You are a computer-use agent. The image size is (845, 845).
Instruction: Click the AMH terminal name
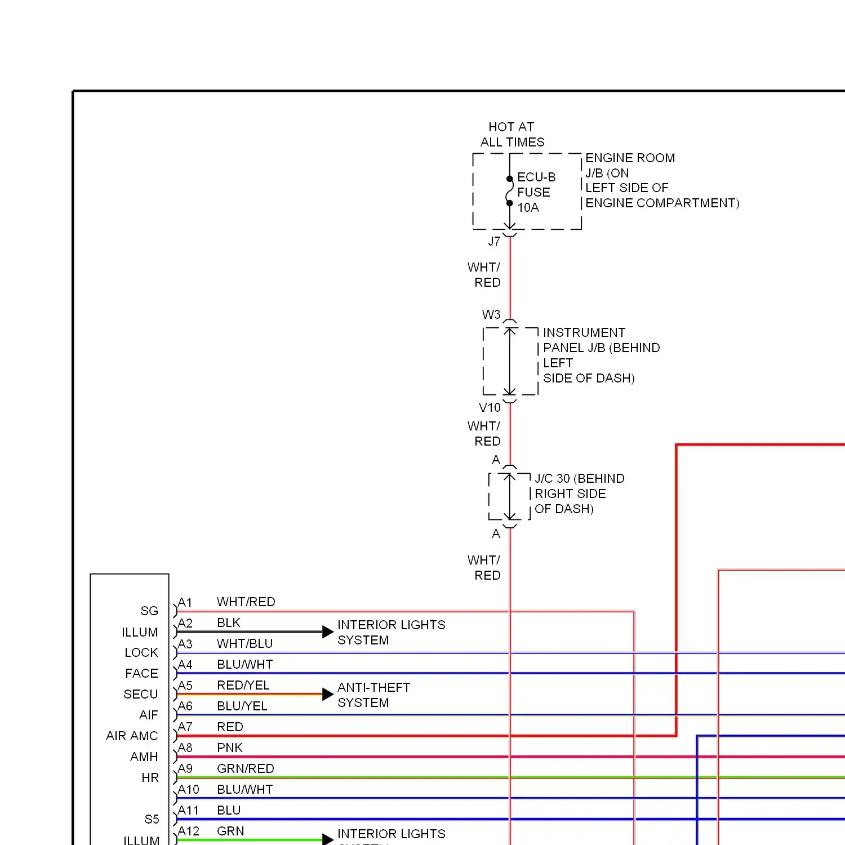pos(144,757)
